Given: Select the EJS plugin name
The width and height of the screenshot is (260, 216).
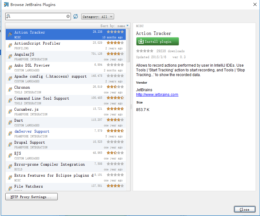Looking at the screenshot, I should pos(18,153).
